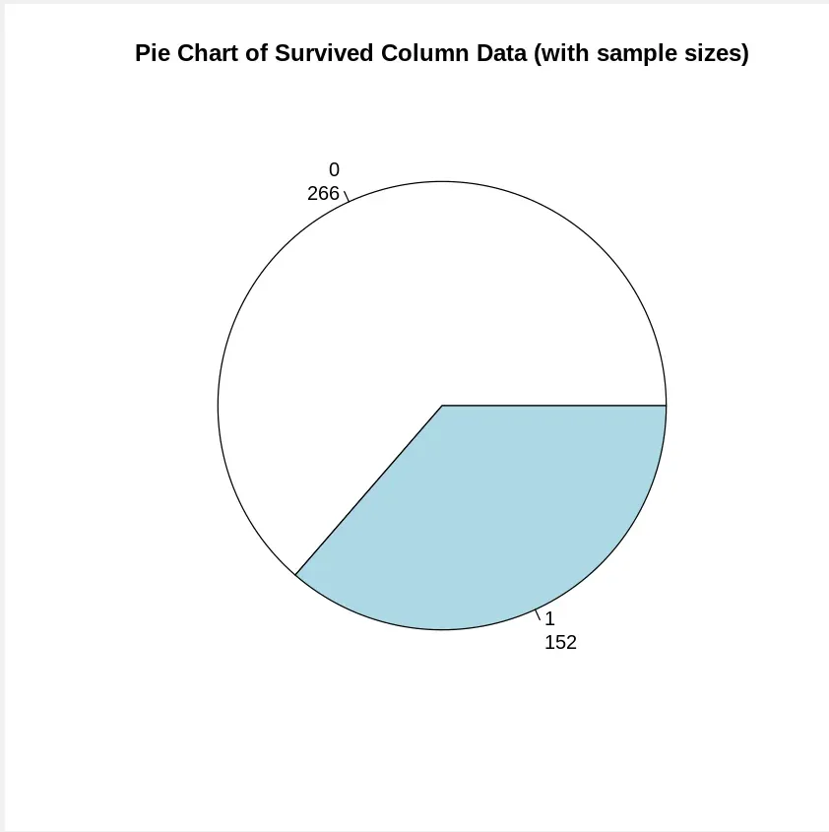This screenshot has width=829, height=832.
Task: Click the horizontal divider line between slices
Action: 554,406
